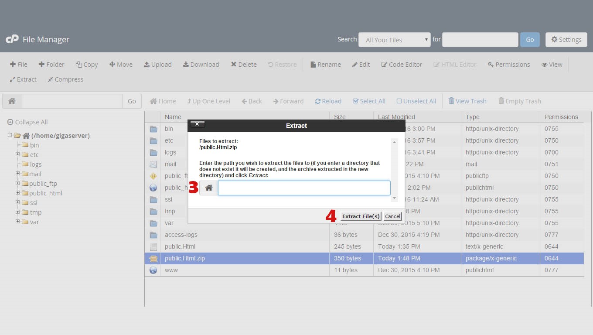
Task: Create a new Folder from toolbar
Action: tap(51, 65)
